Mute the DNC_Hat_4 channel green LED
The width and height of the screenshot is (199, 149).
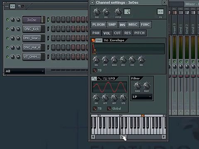pyautogui.click(x=7, y=47)
